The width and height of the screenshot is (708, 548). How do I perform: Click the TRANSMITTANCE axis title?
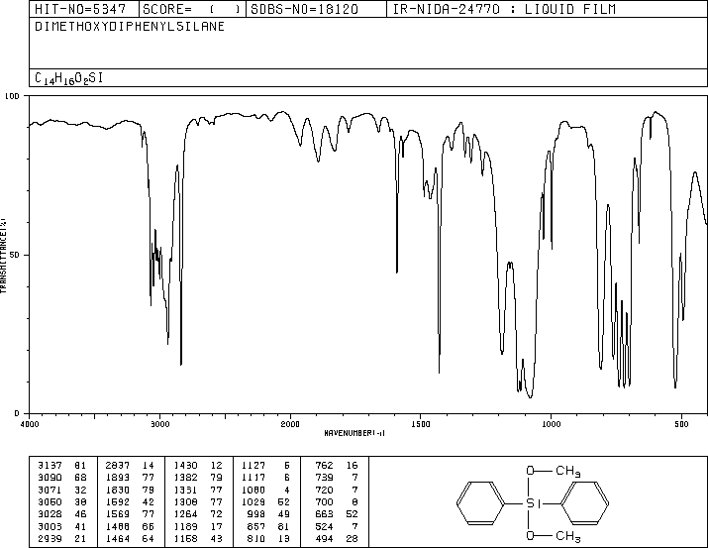3,256
